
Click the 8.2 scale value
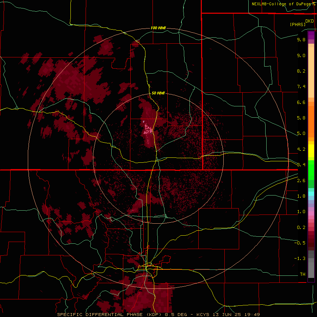301,71
